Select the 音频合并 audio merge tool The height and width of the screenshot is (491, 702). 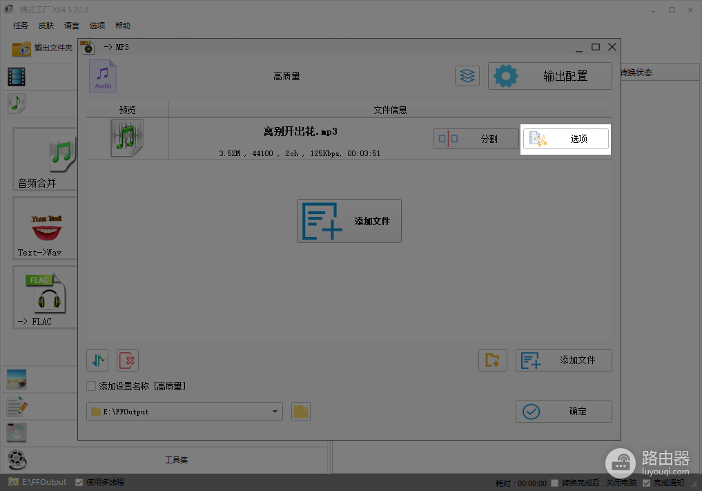click(x=46, y=159)
